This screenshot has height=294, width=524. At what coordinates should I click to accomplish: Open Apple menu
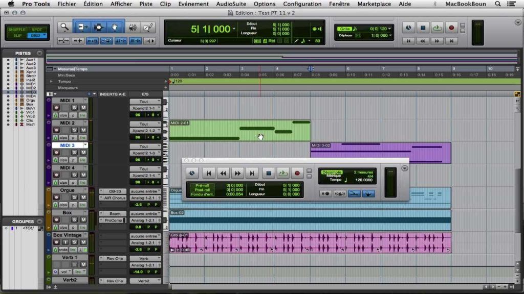coord(11,4)
